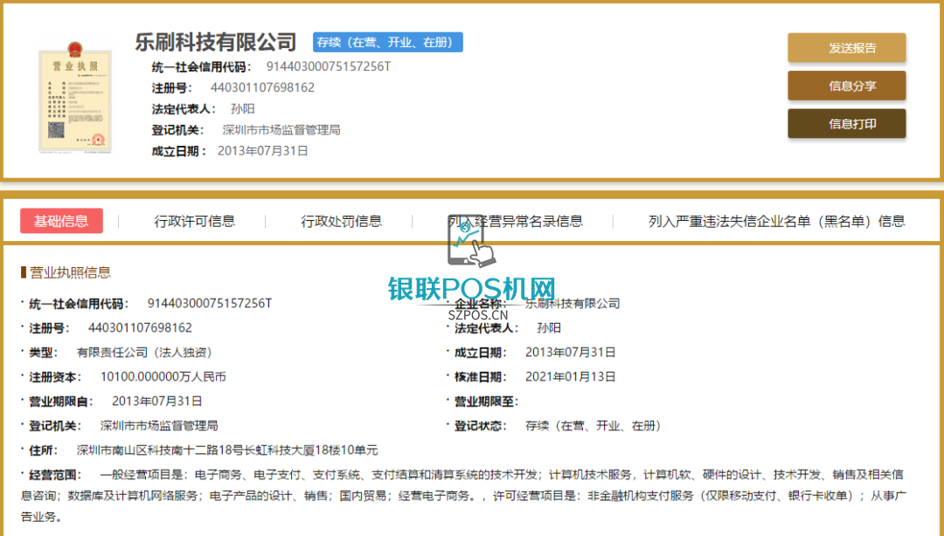The width and height of the screenshot is (944, 536).
Task: Click the 核准日期 value 2021年01月13日
Action: pyautogui.click(x=571, y=377)
